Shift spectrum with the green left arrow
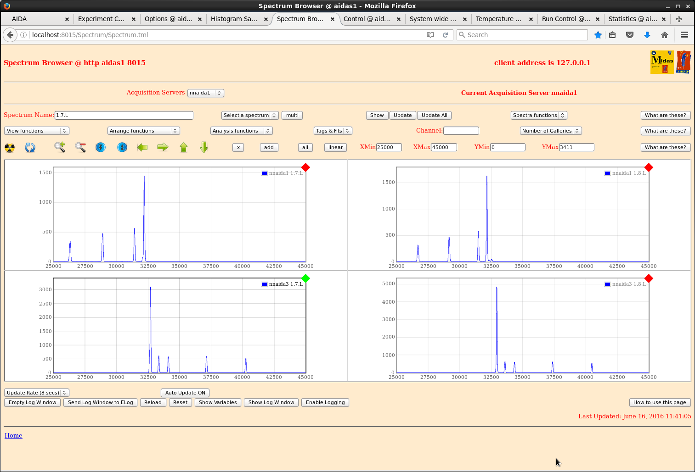The height and width of the screenshot is (472, 695). tap(142, 147)
